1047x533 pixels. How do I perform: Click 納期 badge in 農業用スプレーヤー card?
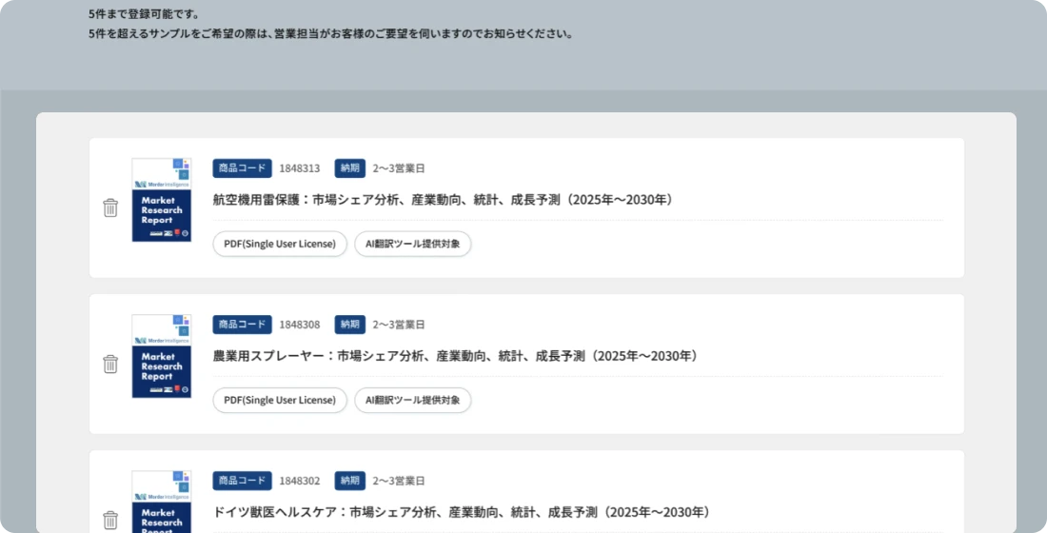pyautogui.click(x=350, y=325)
